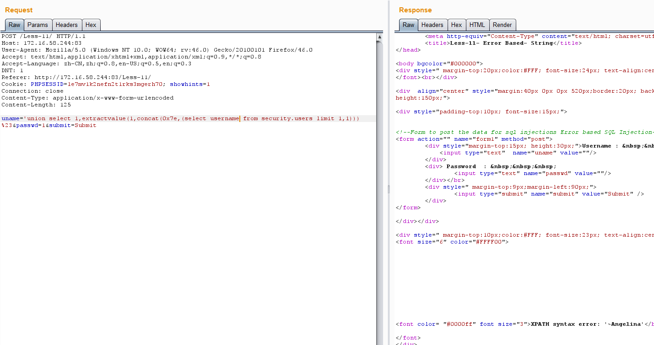Open the Response Render tab
Viewport: 654px width, 345px height.
pyautogui.click(x=503, y=25)
